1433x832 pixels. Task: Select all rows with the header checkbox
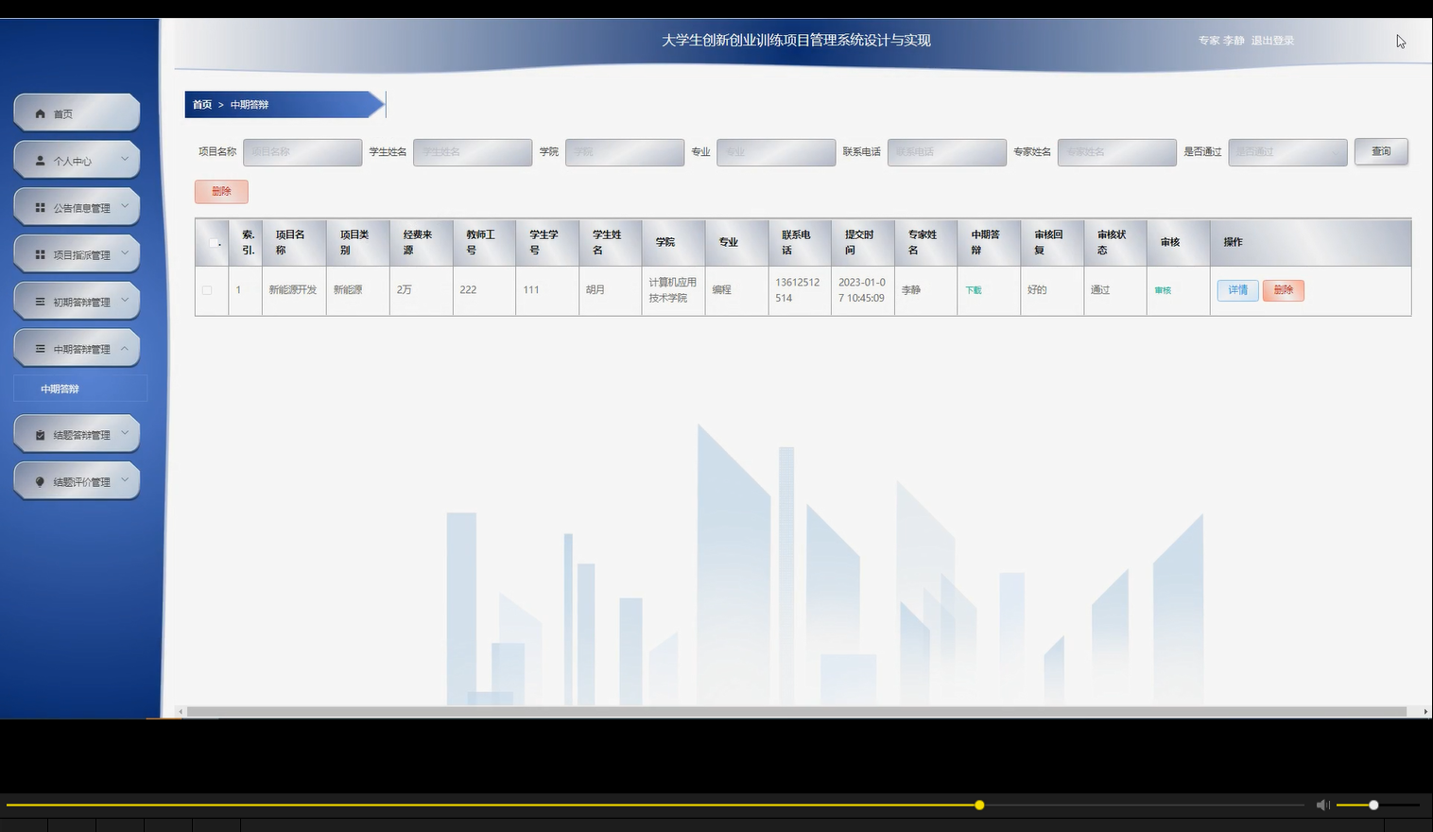214,242
